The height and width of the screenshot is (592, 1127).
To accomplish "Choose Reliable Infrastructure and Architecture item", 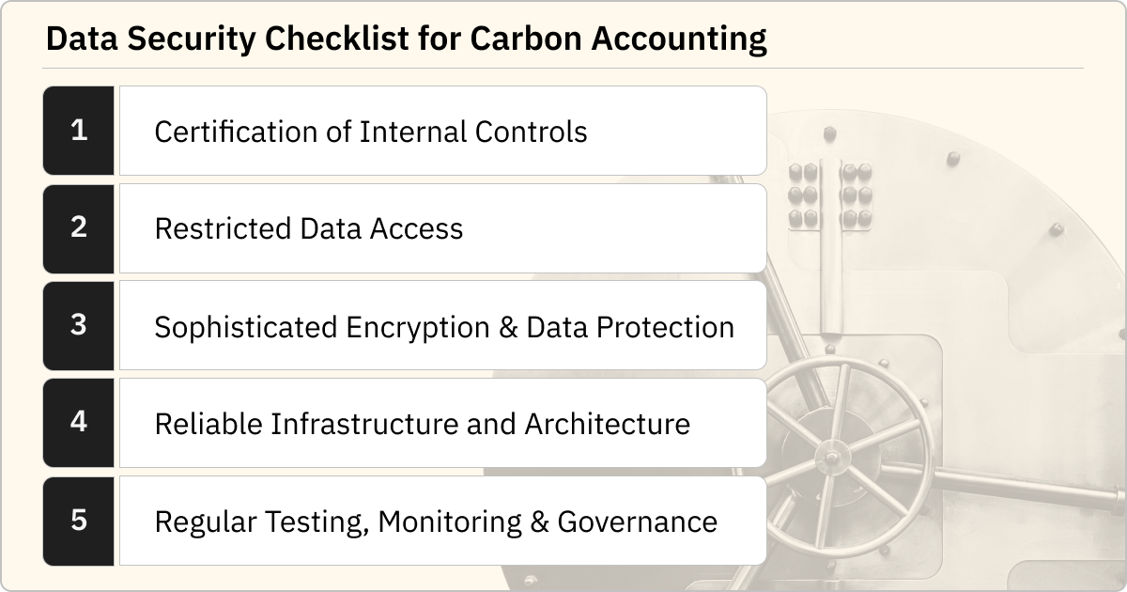I will click(x=443, y=423).
